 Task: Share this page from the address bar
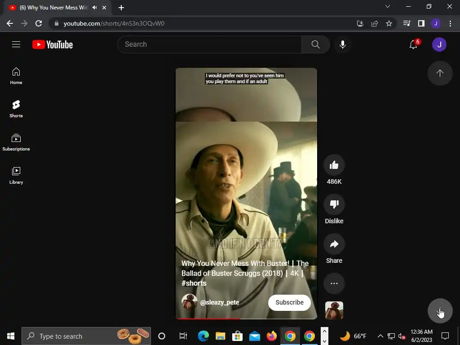(x=375, y=23)
